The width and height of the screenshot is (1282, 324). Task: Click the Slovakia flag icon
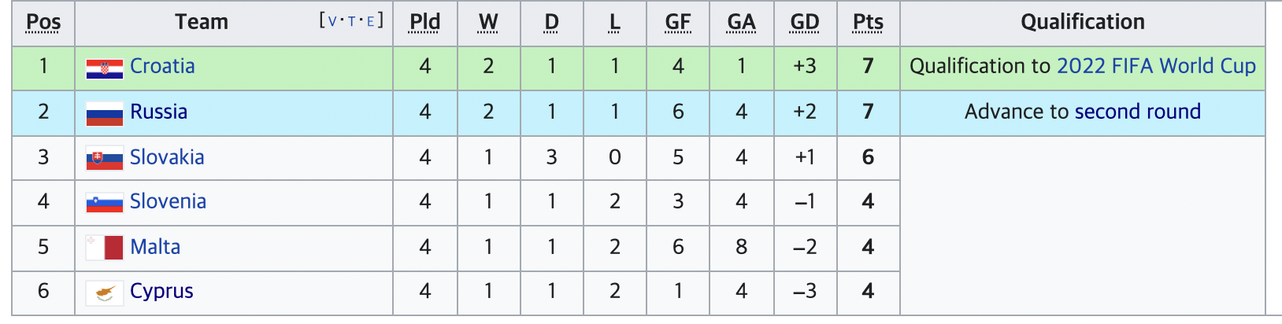(105, 159)
